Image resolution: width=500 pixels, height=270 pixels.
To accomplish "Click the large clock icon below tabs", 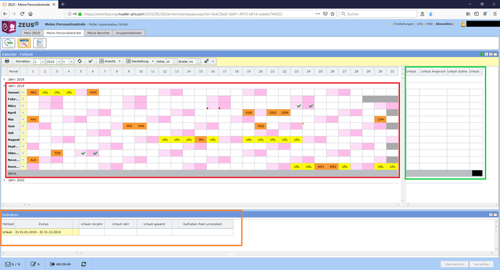I will point(9,43).
